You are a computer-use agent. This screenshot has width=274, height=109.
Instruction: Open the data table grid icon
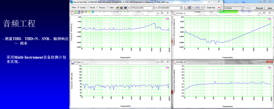pos(190,8)
